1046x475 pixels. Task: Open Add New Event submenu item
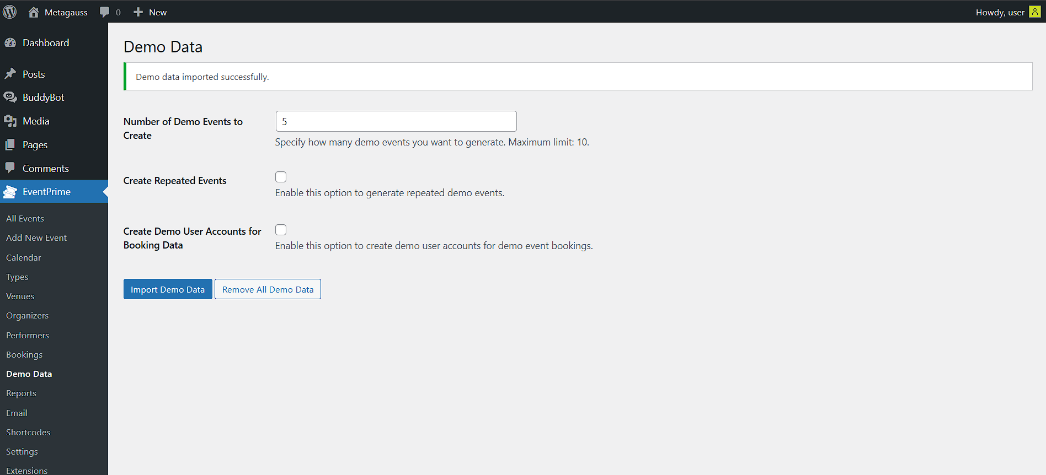[x=36, y=238]
